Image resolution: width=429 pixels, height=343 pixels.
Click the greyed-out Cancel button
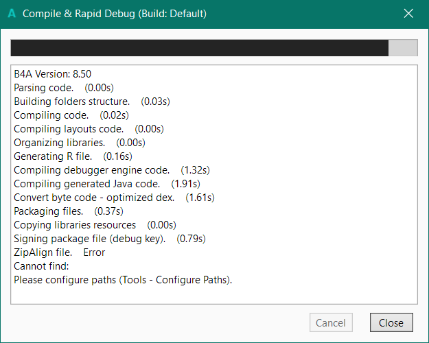(x=331, y=322)
